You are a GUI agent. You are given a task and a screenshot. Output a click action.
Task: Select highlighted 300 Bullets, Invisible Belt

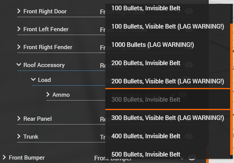146,99
